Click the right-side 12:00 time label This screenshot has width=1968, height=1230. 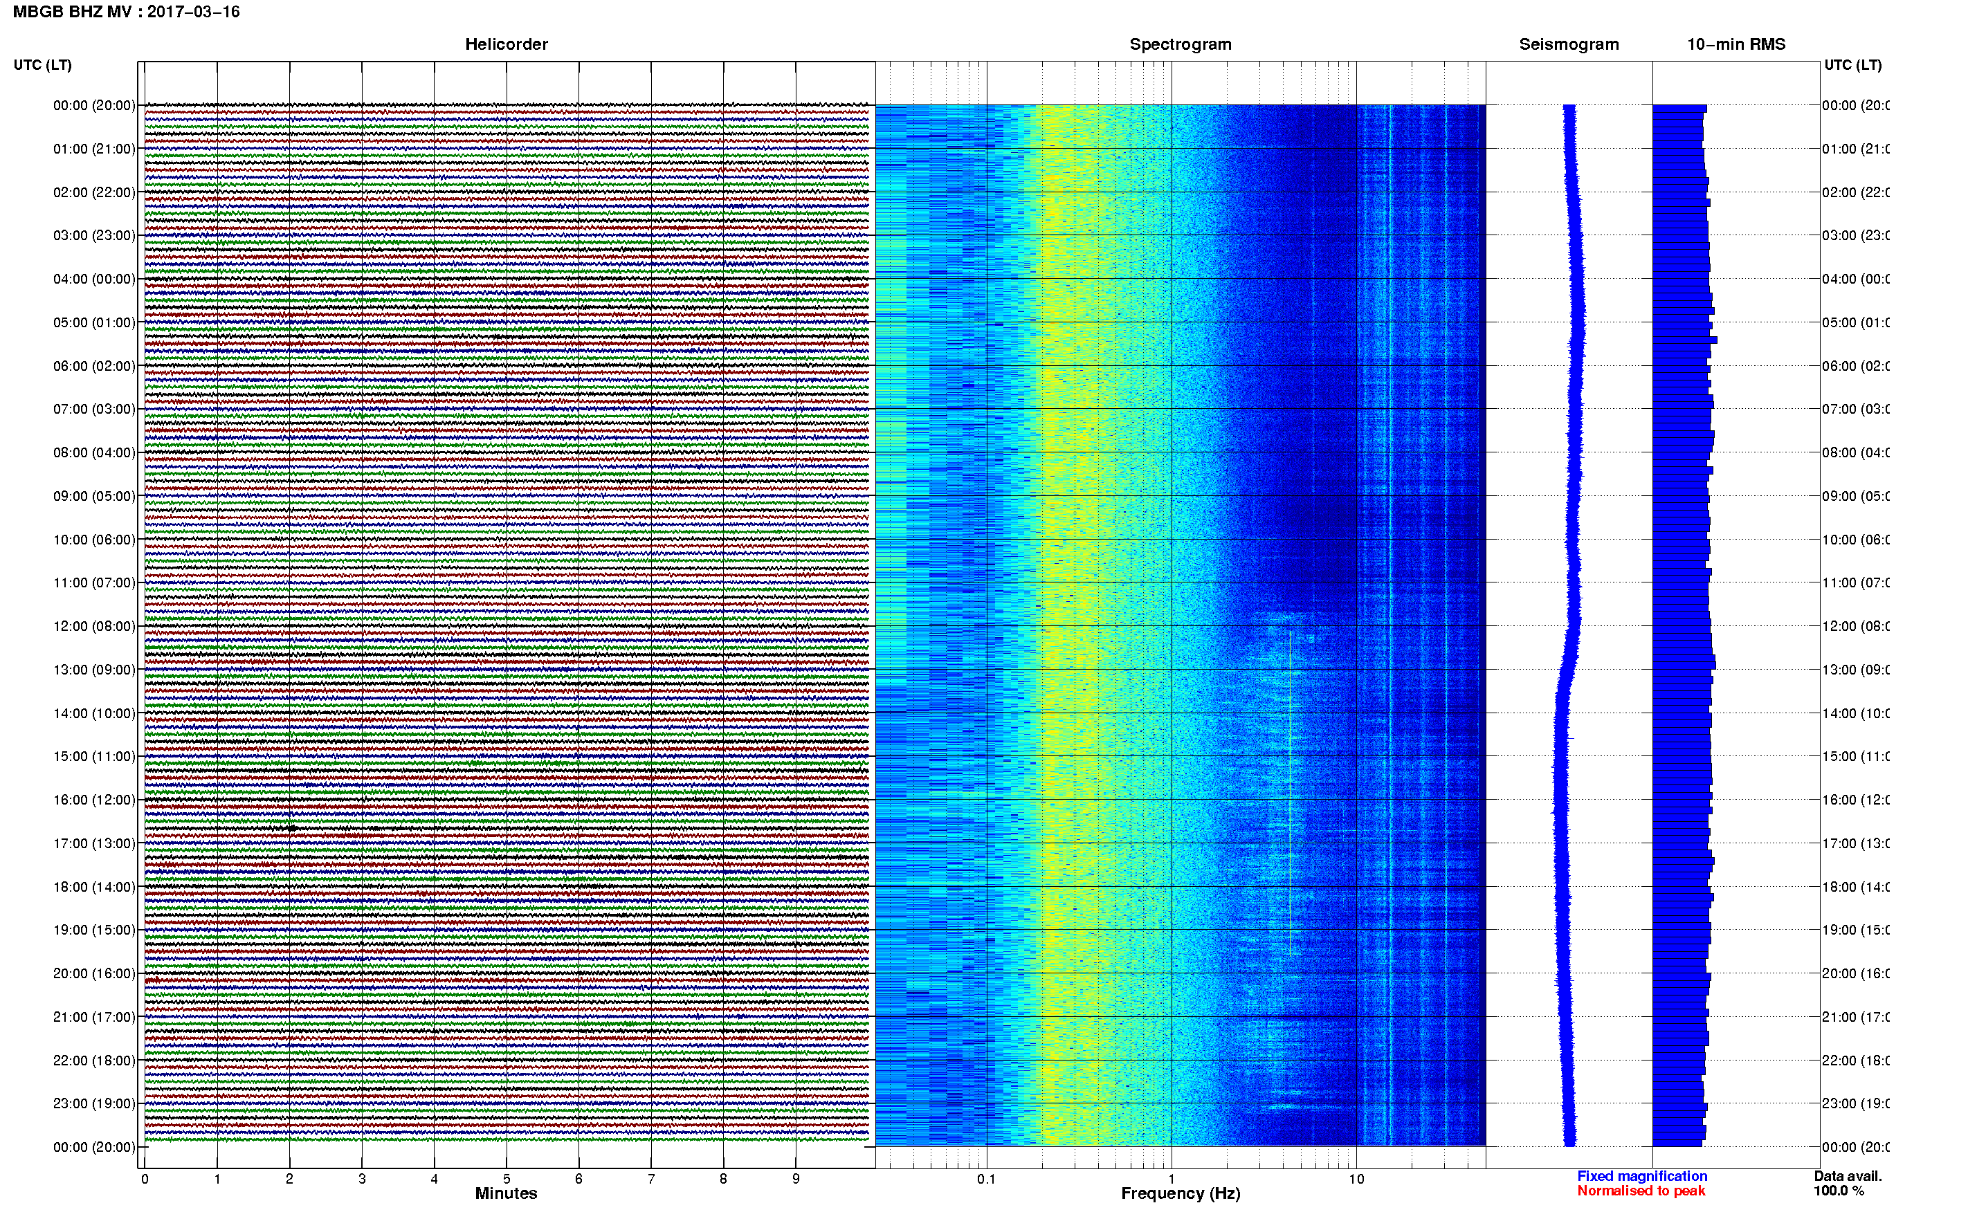(1856, 625)
